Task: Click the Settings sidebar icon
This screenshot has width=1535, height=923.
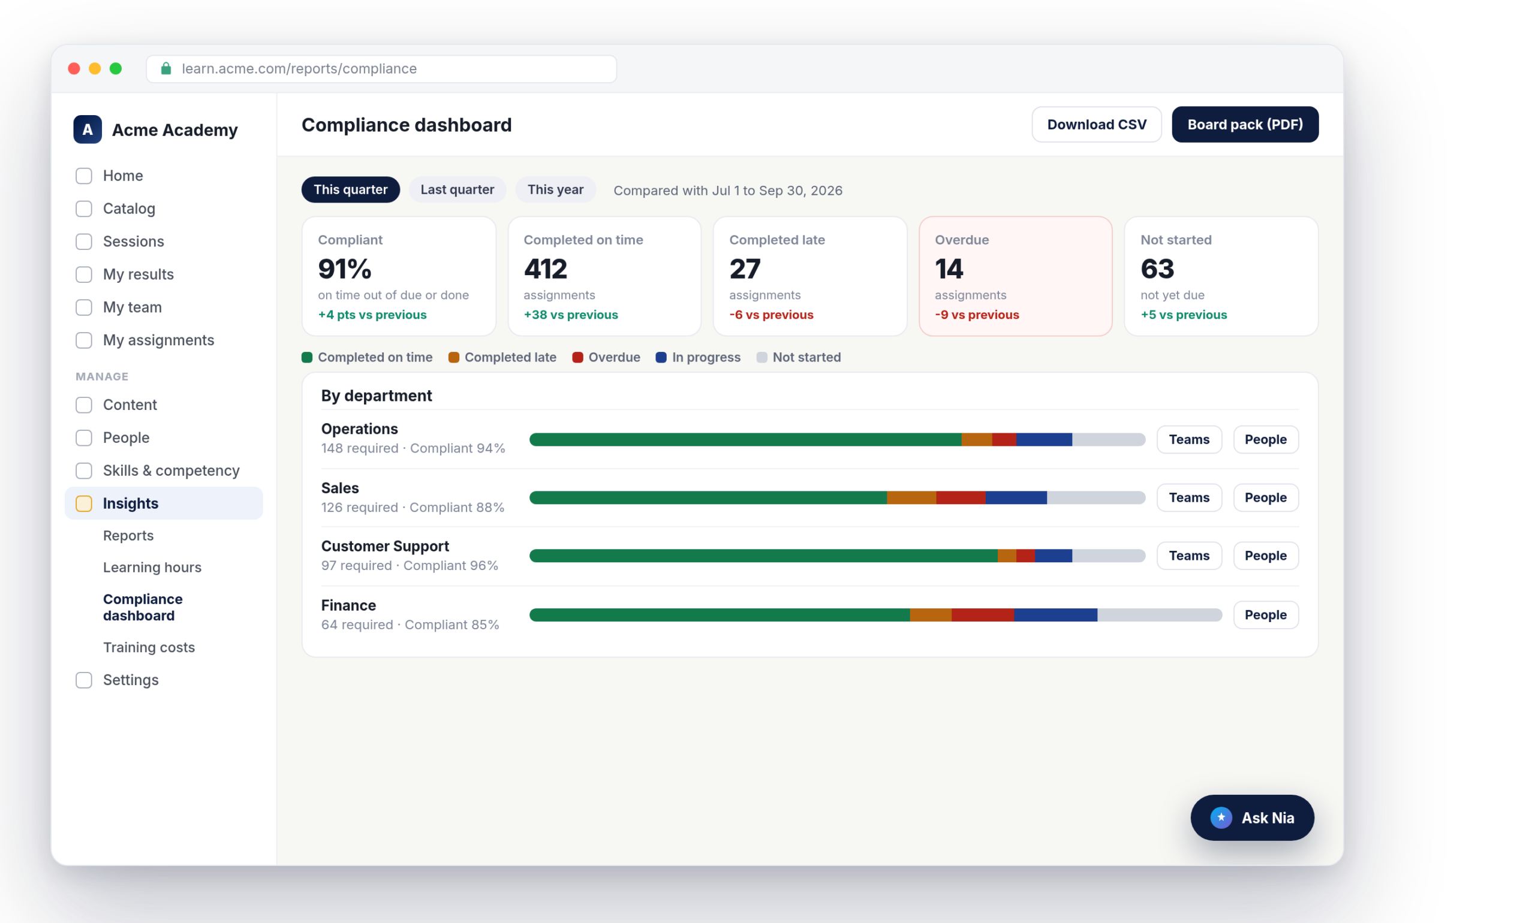Action: click(x=84, y=680)
